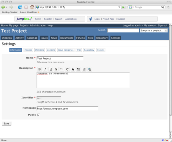
Task: Click the S3Fox status bar icon
Action: (x=165, y=140)
